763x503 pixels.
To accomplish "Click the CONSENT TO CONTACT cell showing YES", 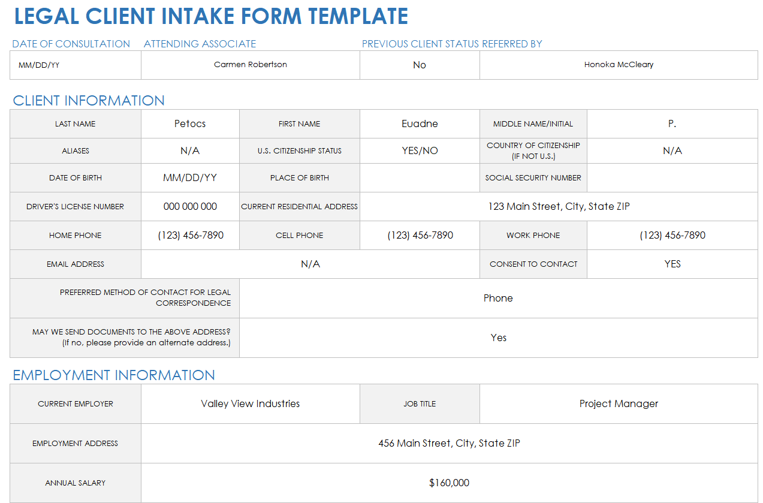I will [672, 264].
